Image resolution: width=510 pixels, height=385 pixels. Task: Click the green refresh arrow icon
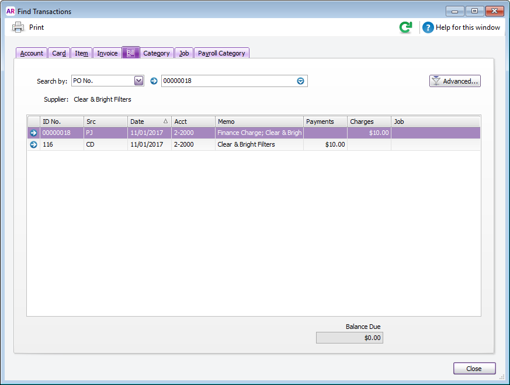[405, 27]
